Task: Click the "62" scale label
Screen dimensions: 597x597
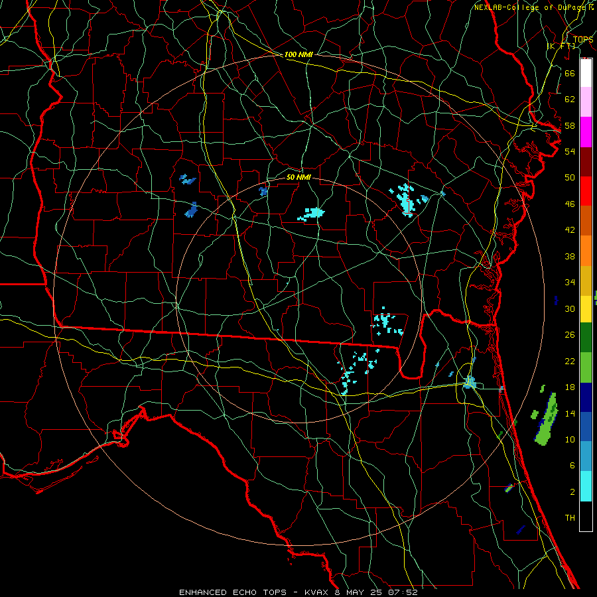Action: pyautogui.click(x=570, y=99)
